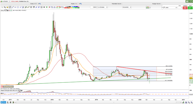Click the trash can delete-objects icon

point(31,7)
